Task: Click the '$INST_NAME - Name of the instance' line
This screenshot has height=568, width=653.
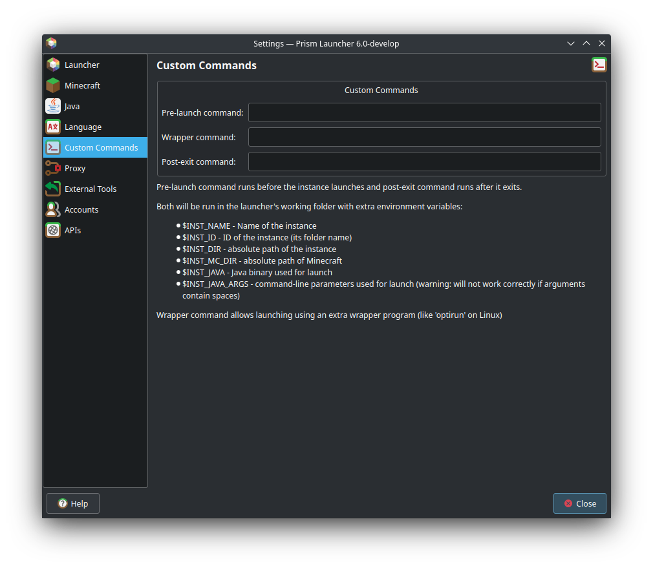Action: click(x=249, y=226)
